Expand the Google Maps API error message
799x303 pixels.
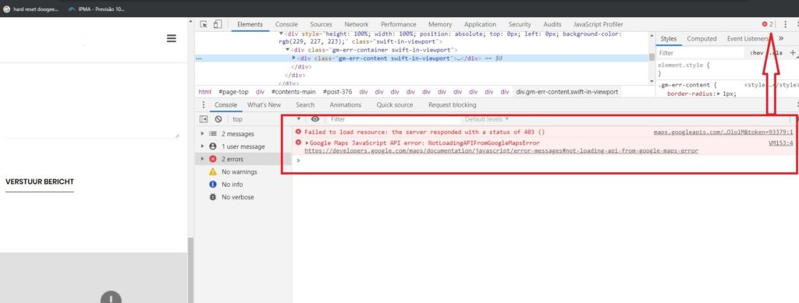[307, 143]
